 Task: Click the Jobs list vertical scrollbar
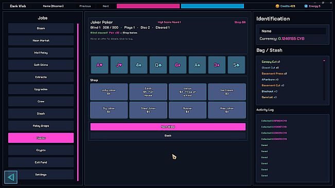[x=78, y=102]
